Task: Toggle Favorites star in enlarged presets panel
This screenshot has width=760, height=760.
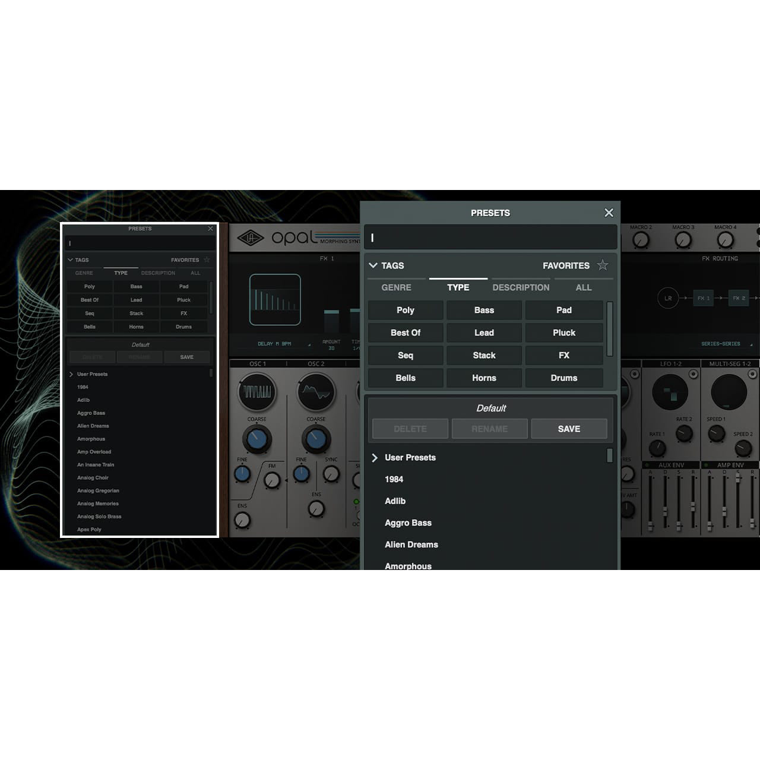Action: pyautogui.click(x=603, y=265)
